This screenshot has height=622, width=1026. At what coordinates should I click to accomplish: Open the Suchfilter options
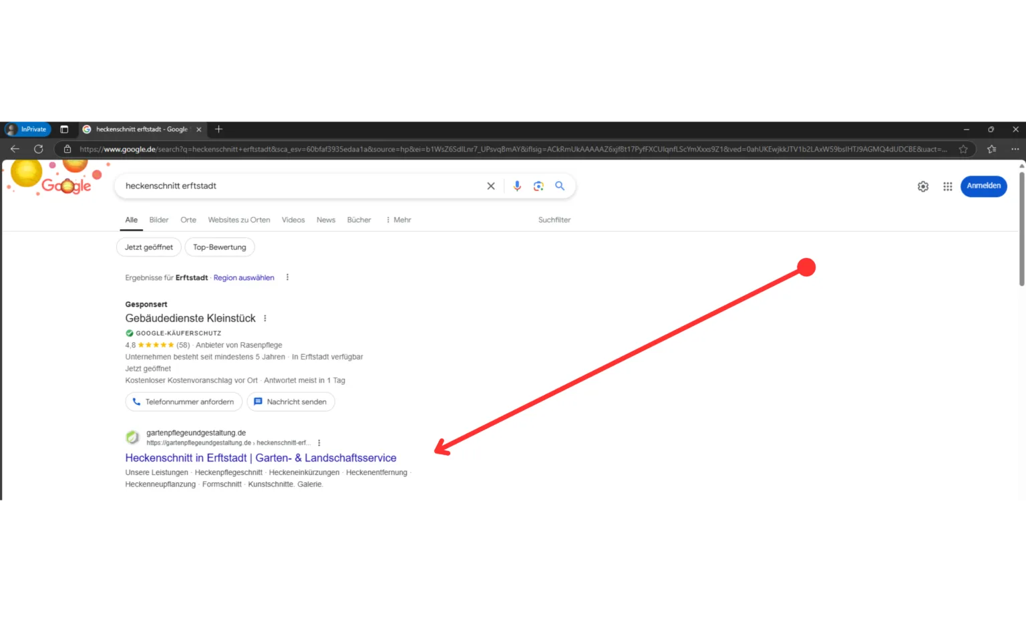click(554, 220)
